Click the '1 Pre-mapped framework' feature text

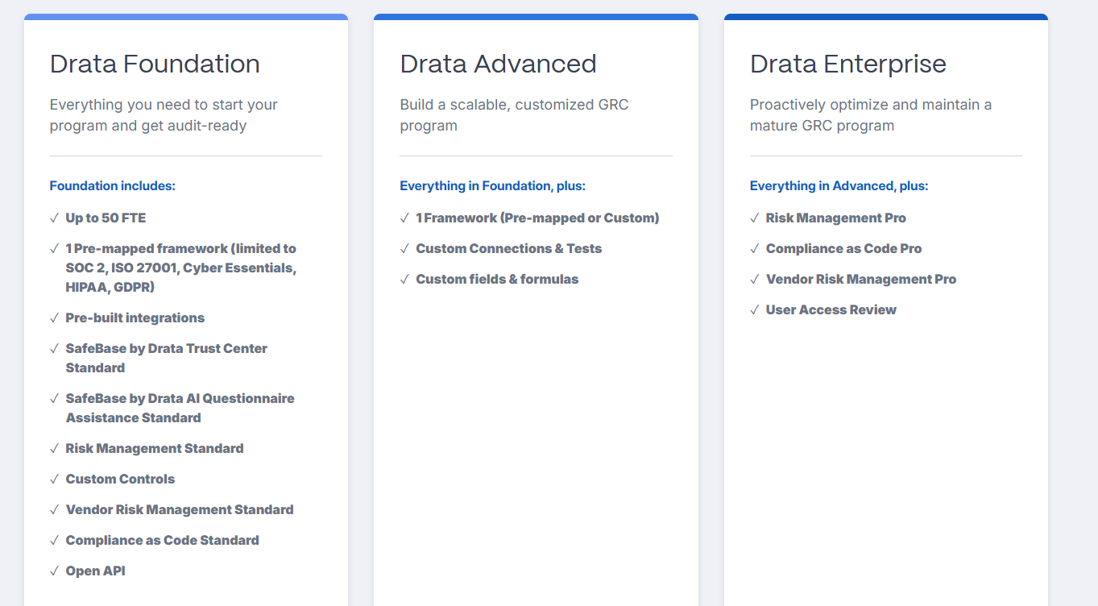[x=181, y=268]
